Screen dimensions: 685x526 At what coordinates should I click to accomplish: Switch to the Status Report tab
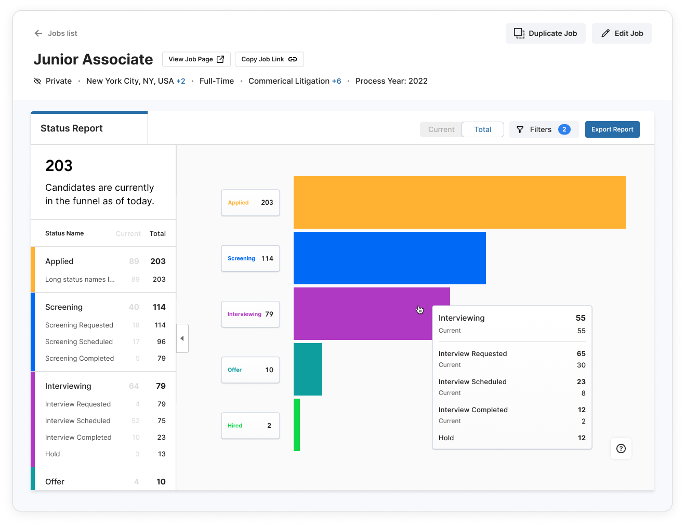(71, 127)
